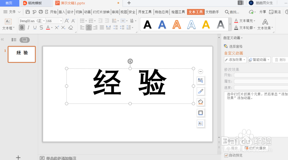Open the 文本框 insert button

(x=8, y=24)
